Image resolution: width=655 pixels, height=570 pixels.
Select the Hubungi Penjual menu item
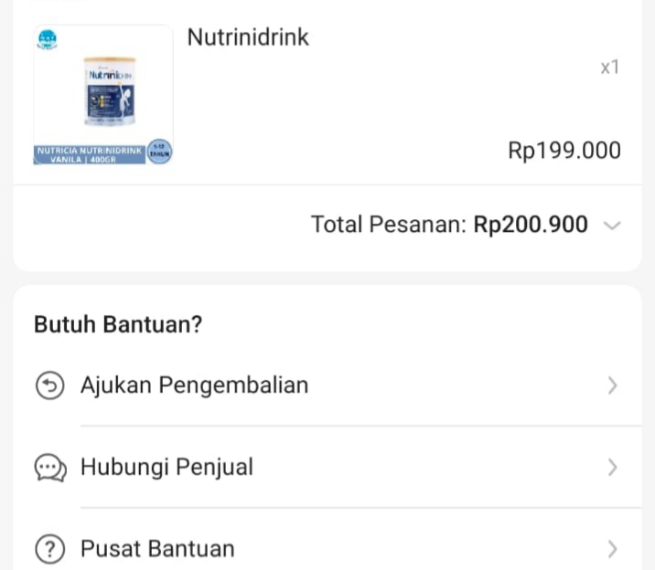(x=166, y=468)
